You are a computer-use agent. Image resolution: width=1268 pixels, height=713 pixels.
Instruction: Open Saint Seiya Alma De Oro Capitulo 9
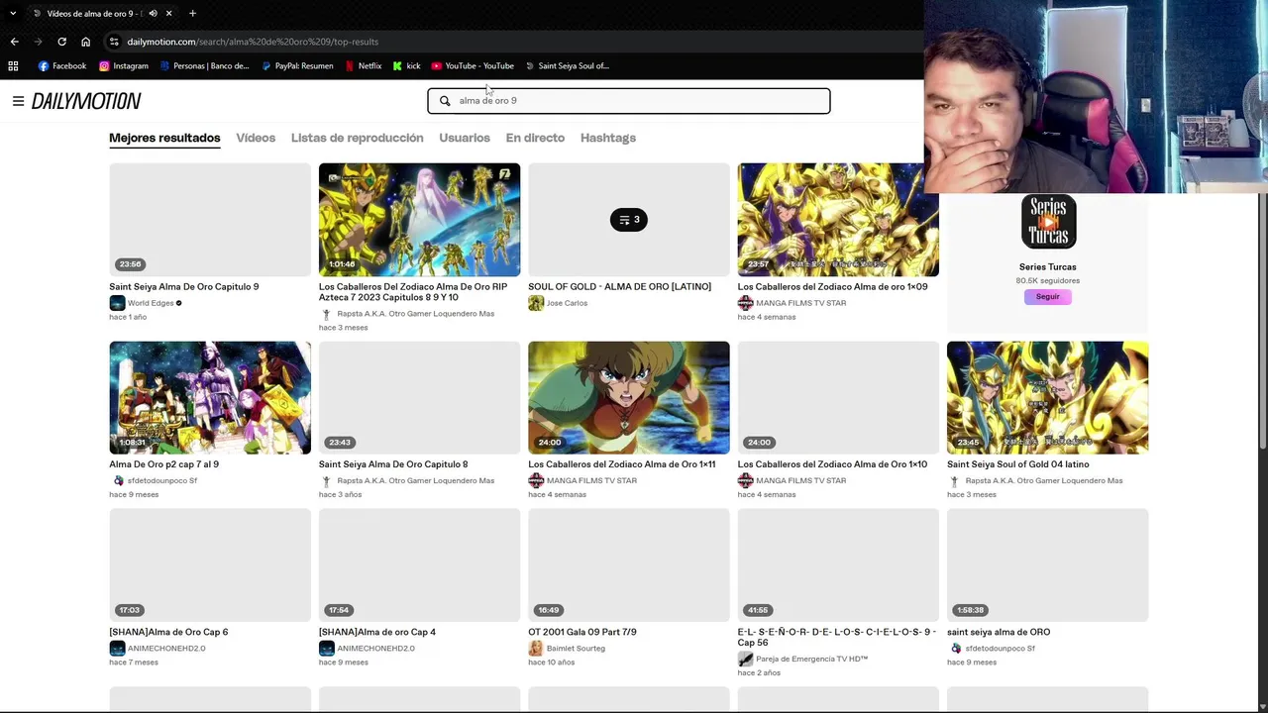[184, 287]
